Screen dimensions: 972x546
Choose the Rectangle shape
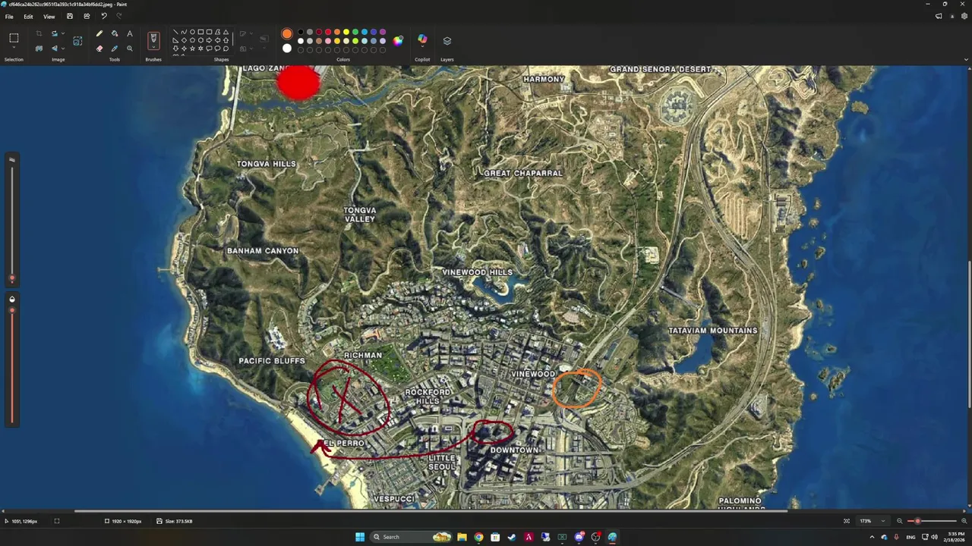pos(200,33)
